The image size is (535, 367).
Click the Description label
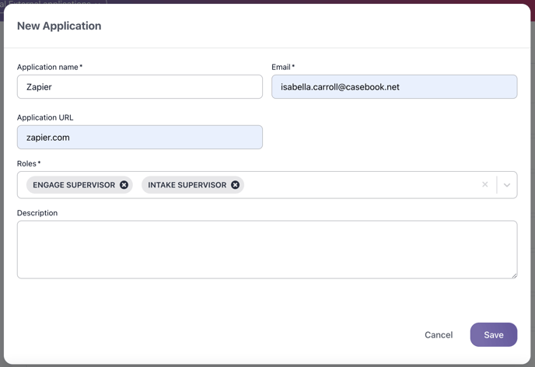pos(37,213)
